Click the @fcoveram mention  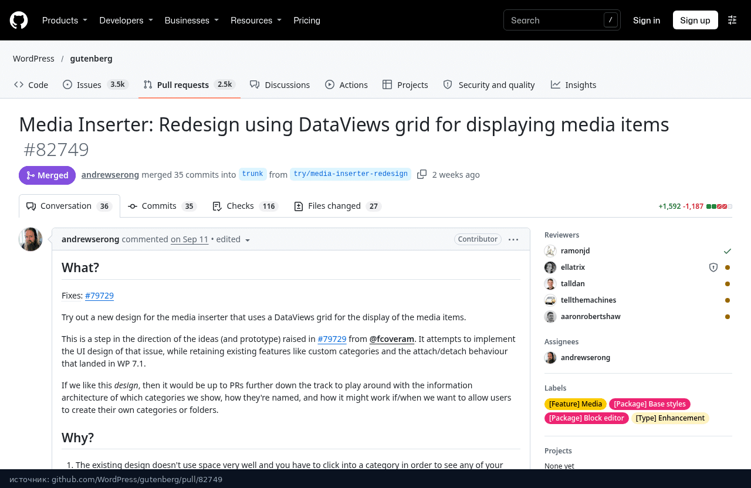(x=392, y=339)
